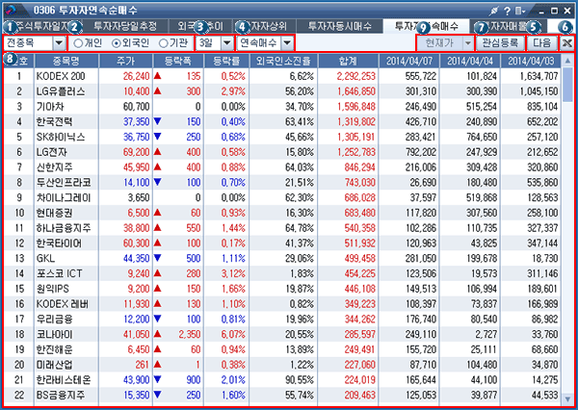Click the scrollbar down arrow
Viewport: 578px width, 410px height.
tap(567, 399)
